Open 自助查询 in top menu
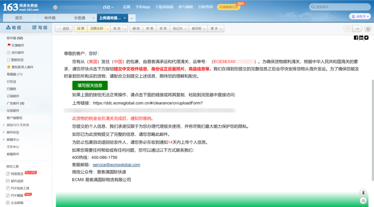This screenshot has width=374, height=207. point(205,7)
